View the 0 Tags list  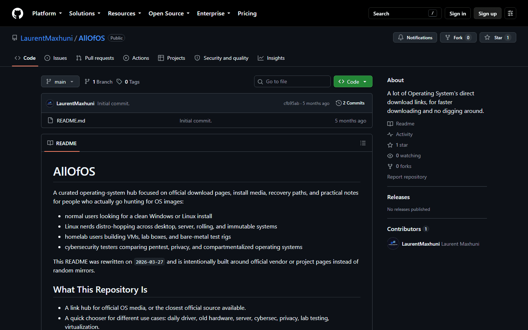point(128,82)
